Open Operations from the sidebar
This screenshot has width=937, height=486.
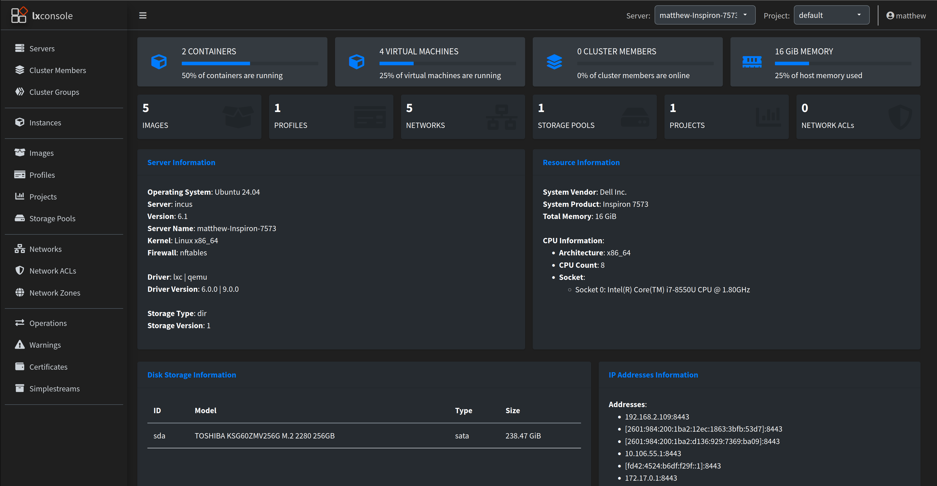coord(48,323)
